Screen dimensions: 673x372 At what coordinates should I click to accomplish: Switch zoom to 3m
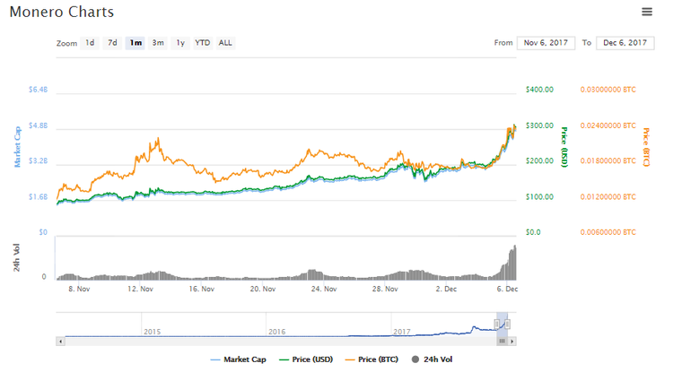pyautogui.click(x=158, y=43)
